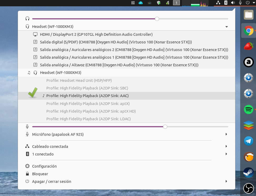Open the first blue play-button media player icon

(x=249, y=78)
